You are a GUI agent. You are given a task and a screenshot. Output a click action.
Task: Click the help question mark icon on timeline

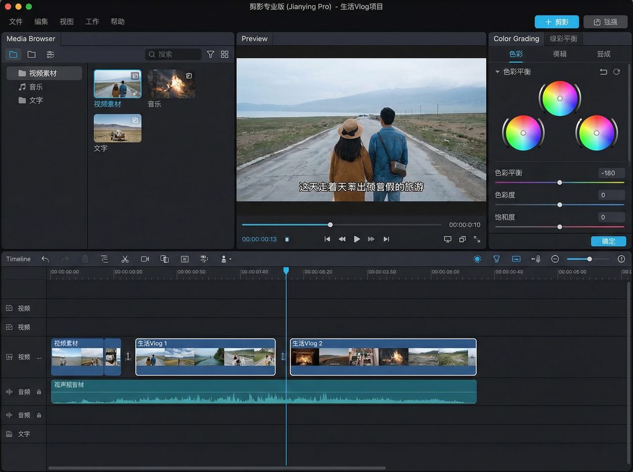coord(621,258)
